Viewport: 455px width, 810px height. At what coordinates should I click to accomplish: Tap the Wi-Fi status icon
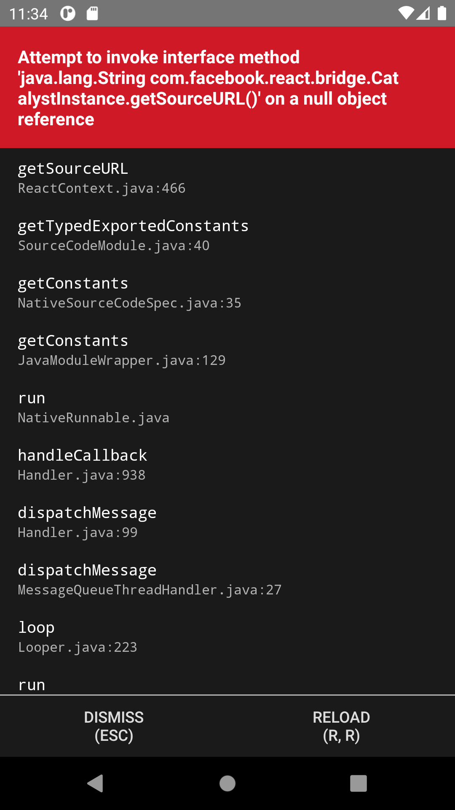pos(406,13)
